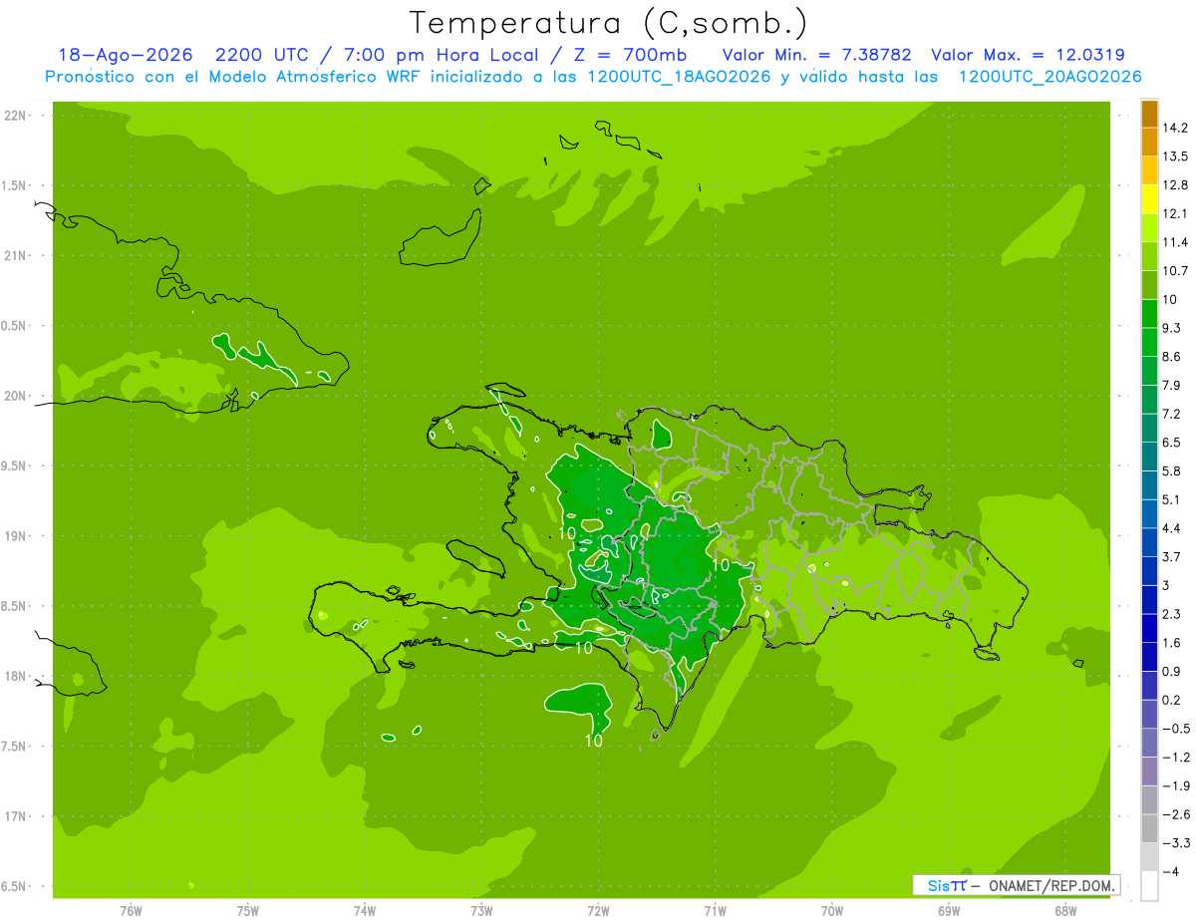Screen dimensions: 1196x924
Task: Click "Valor Max. = 12.0319" value
Action: coord(1028,56)
